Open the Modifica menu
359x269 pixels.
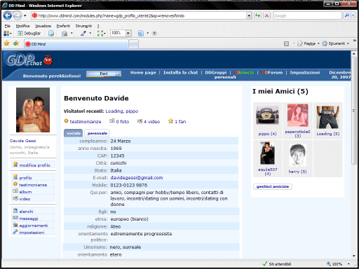22,26
